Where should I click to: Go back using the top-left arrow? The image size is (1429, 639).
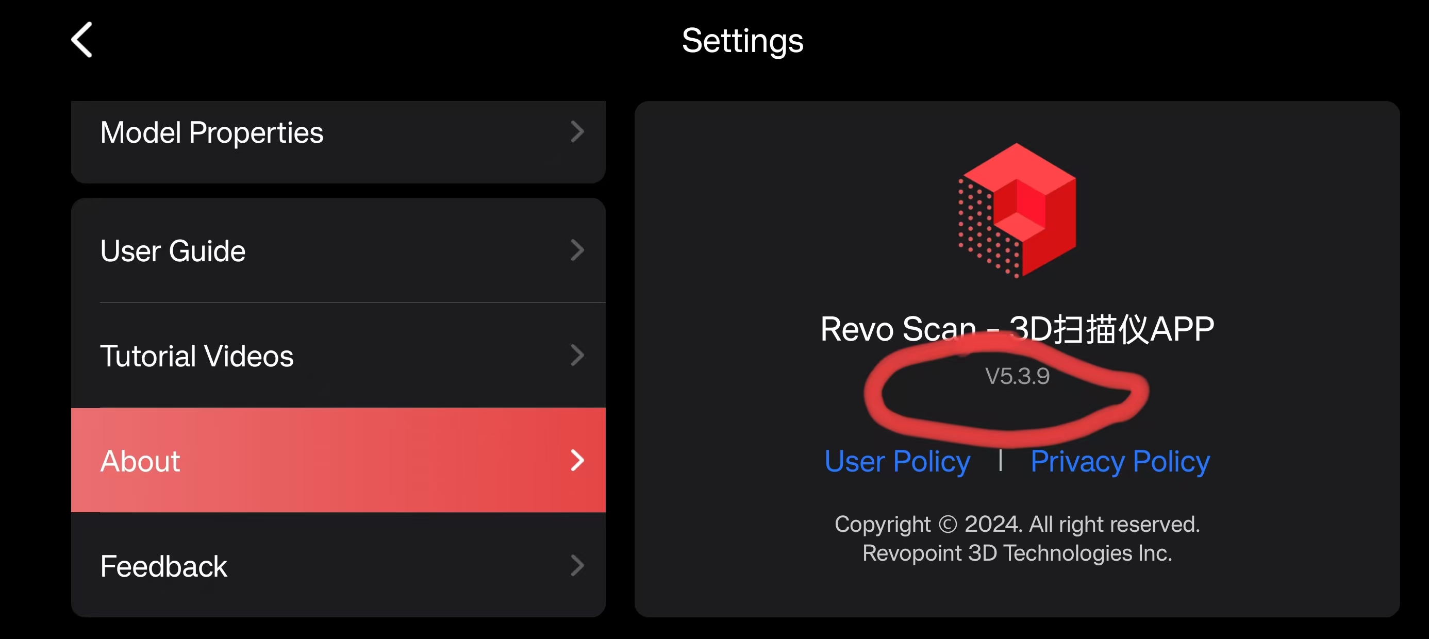(x=82, y=40)
